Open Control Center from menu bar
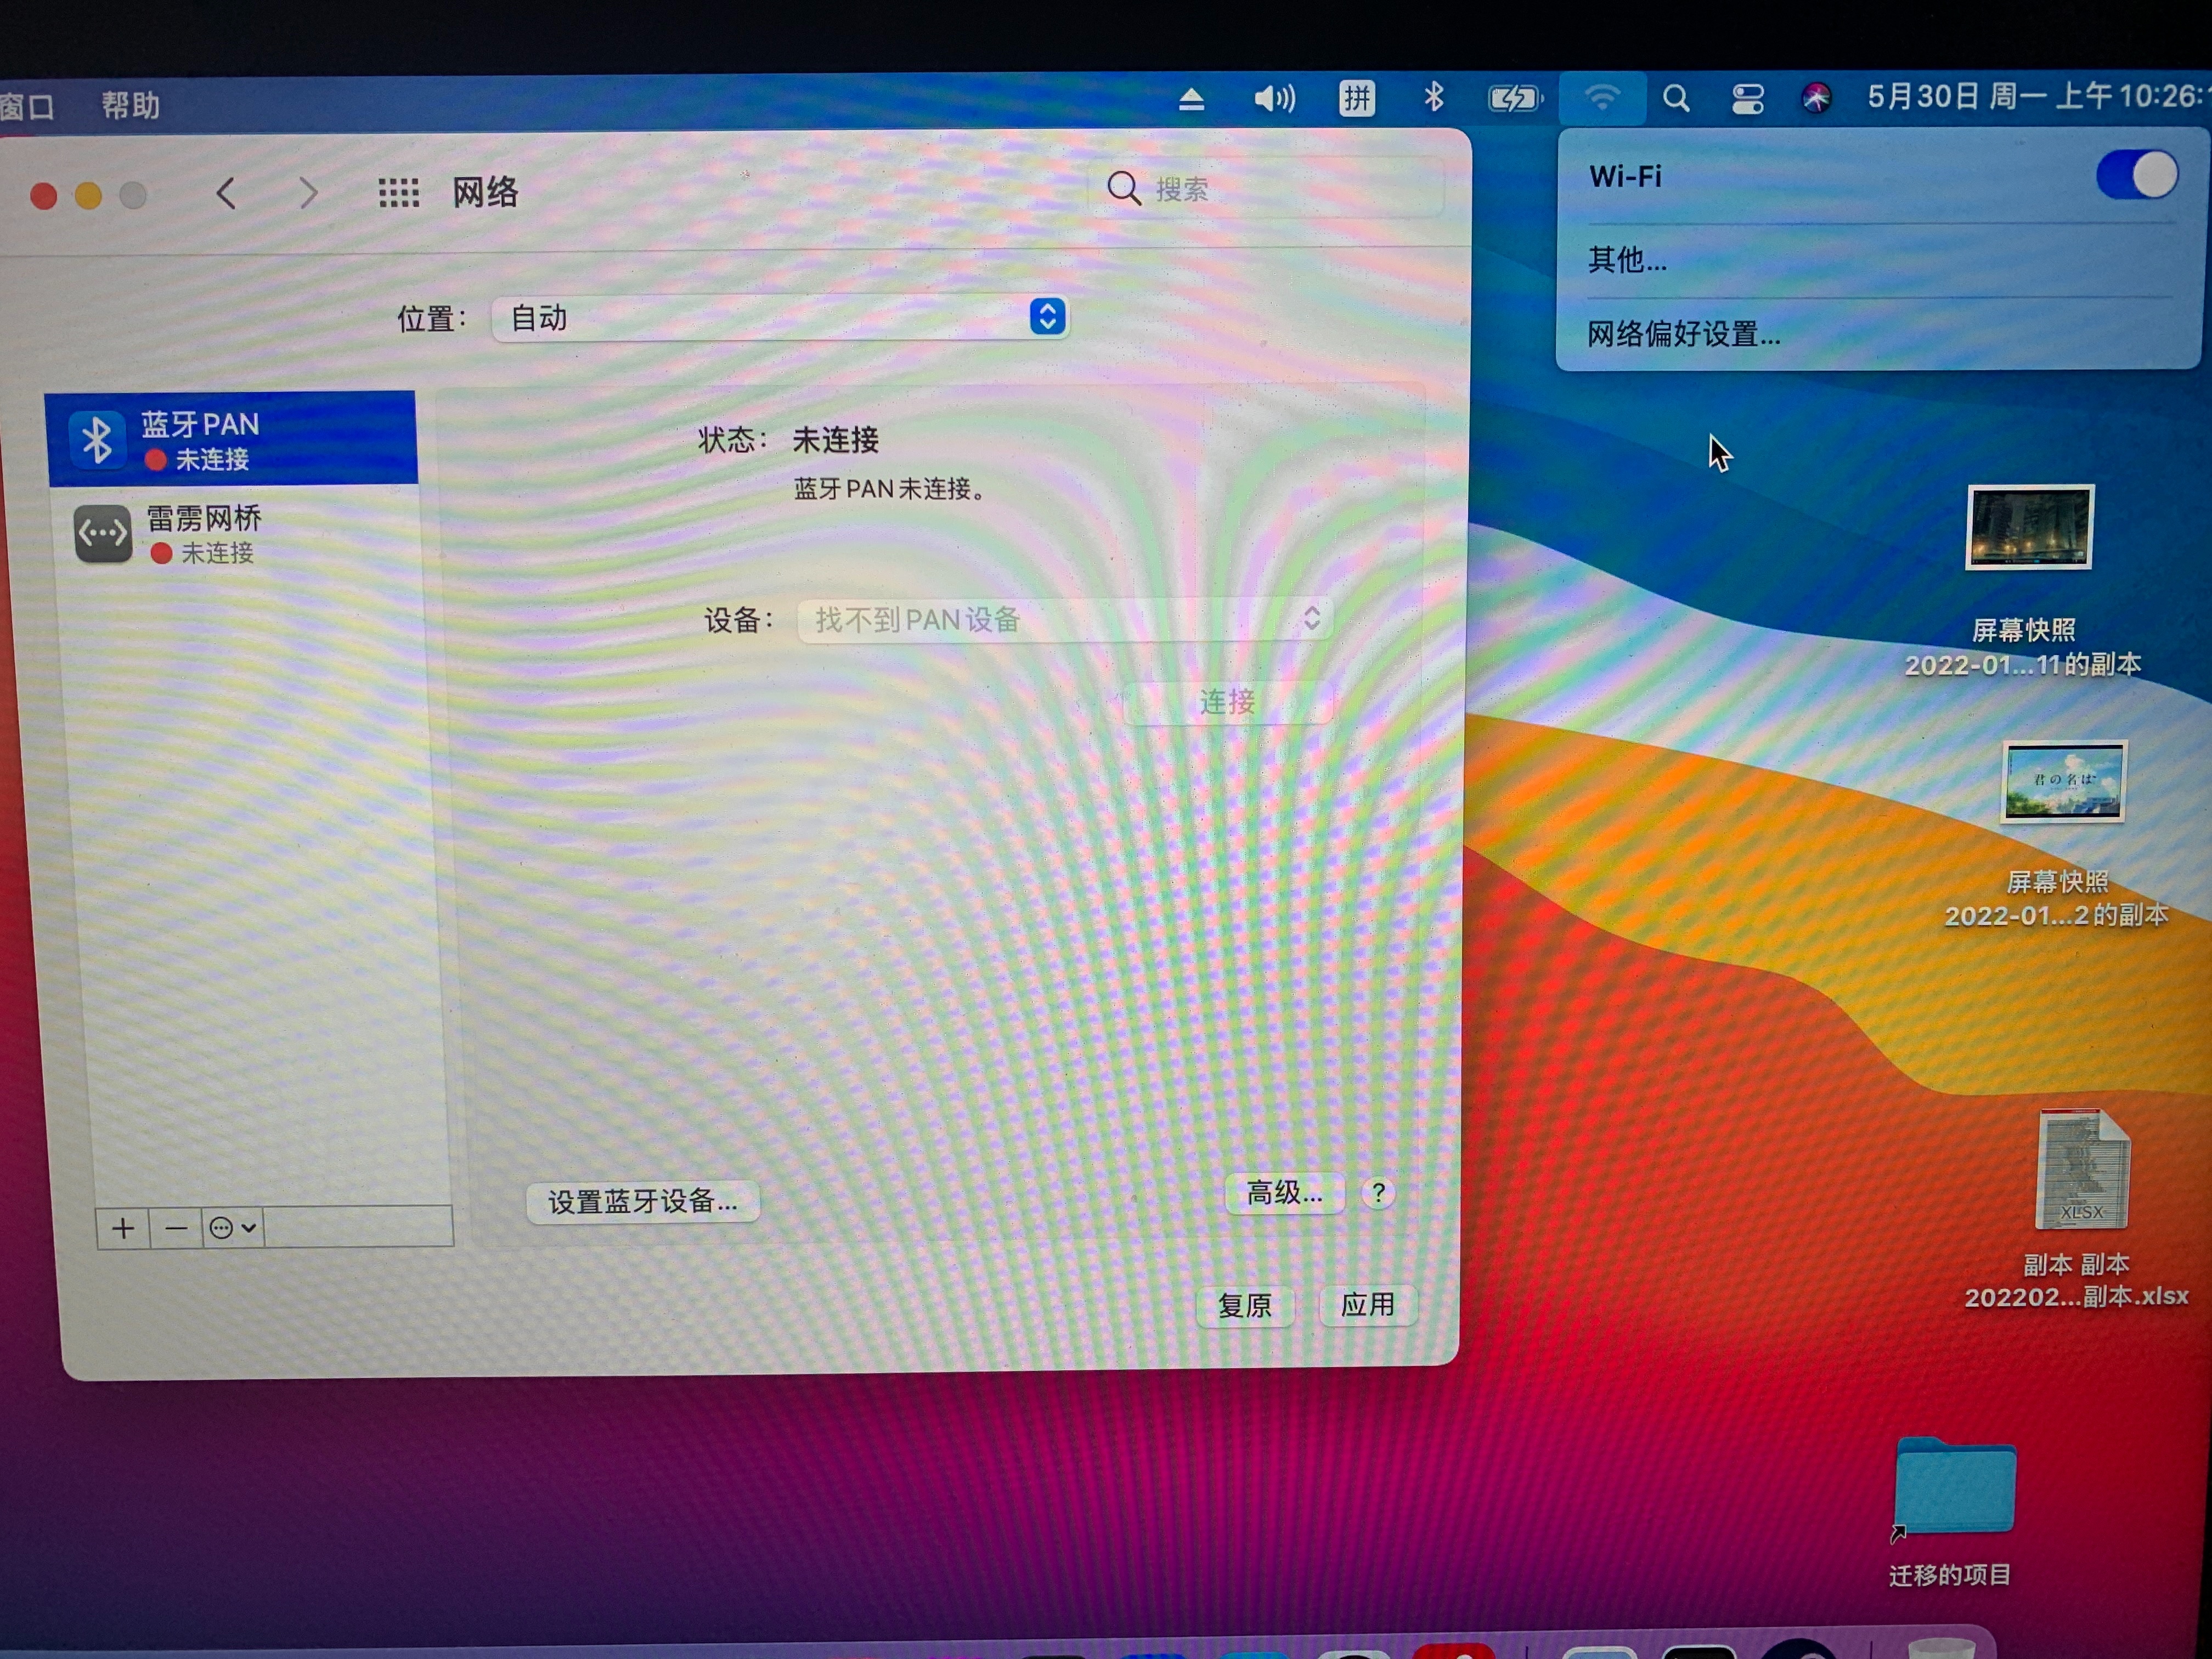2212x1659 pixels. pos(1747,98)
